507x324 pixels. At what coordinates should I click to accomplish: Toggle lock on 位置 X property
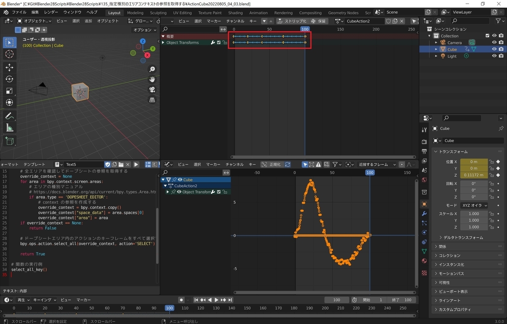point(491,162)
